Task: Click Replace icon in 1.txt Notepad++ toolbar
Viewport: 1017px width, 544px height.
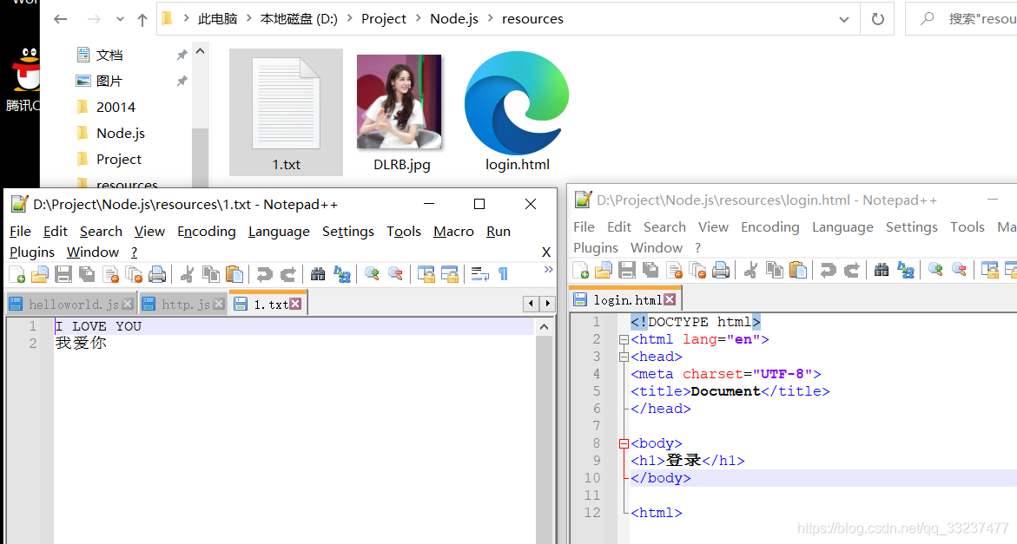Action: click(342, 274)
